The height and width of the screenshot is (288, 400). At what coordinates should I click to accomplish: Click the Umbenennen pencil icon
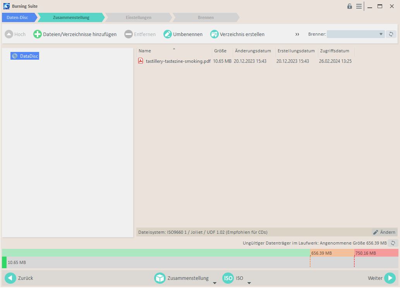pos(167,34)
